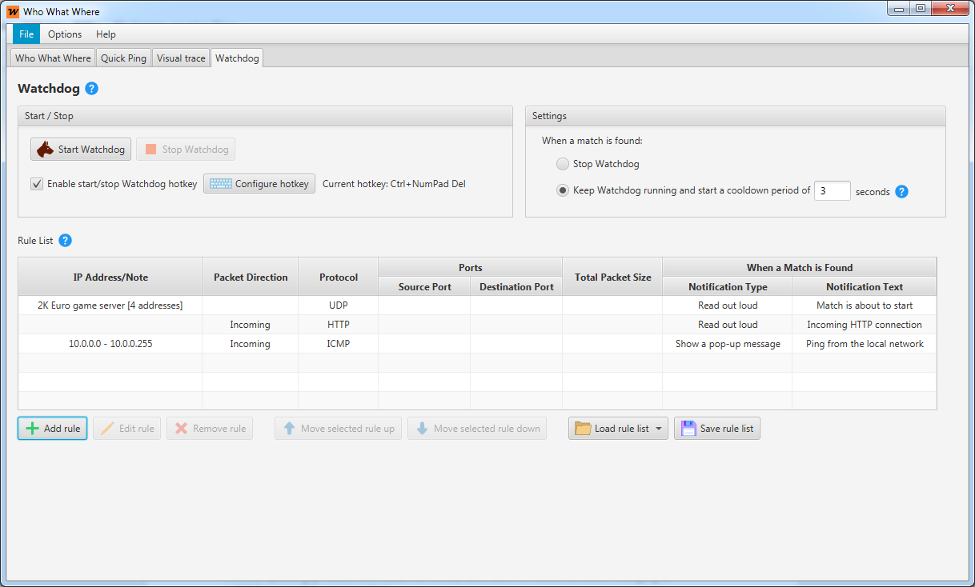975x587 pixels.
Task: Click the Incoming cell in ICMP row
Action: click(x=251, y=344)
